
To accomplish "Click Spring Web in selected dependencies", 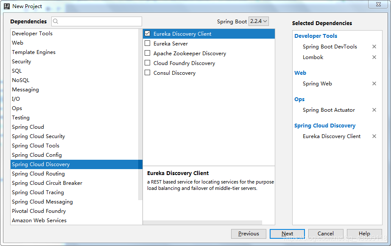I will click(317, 84).
